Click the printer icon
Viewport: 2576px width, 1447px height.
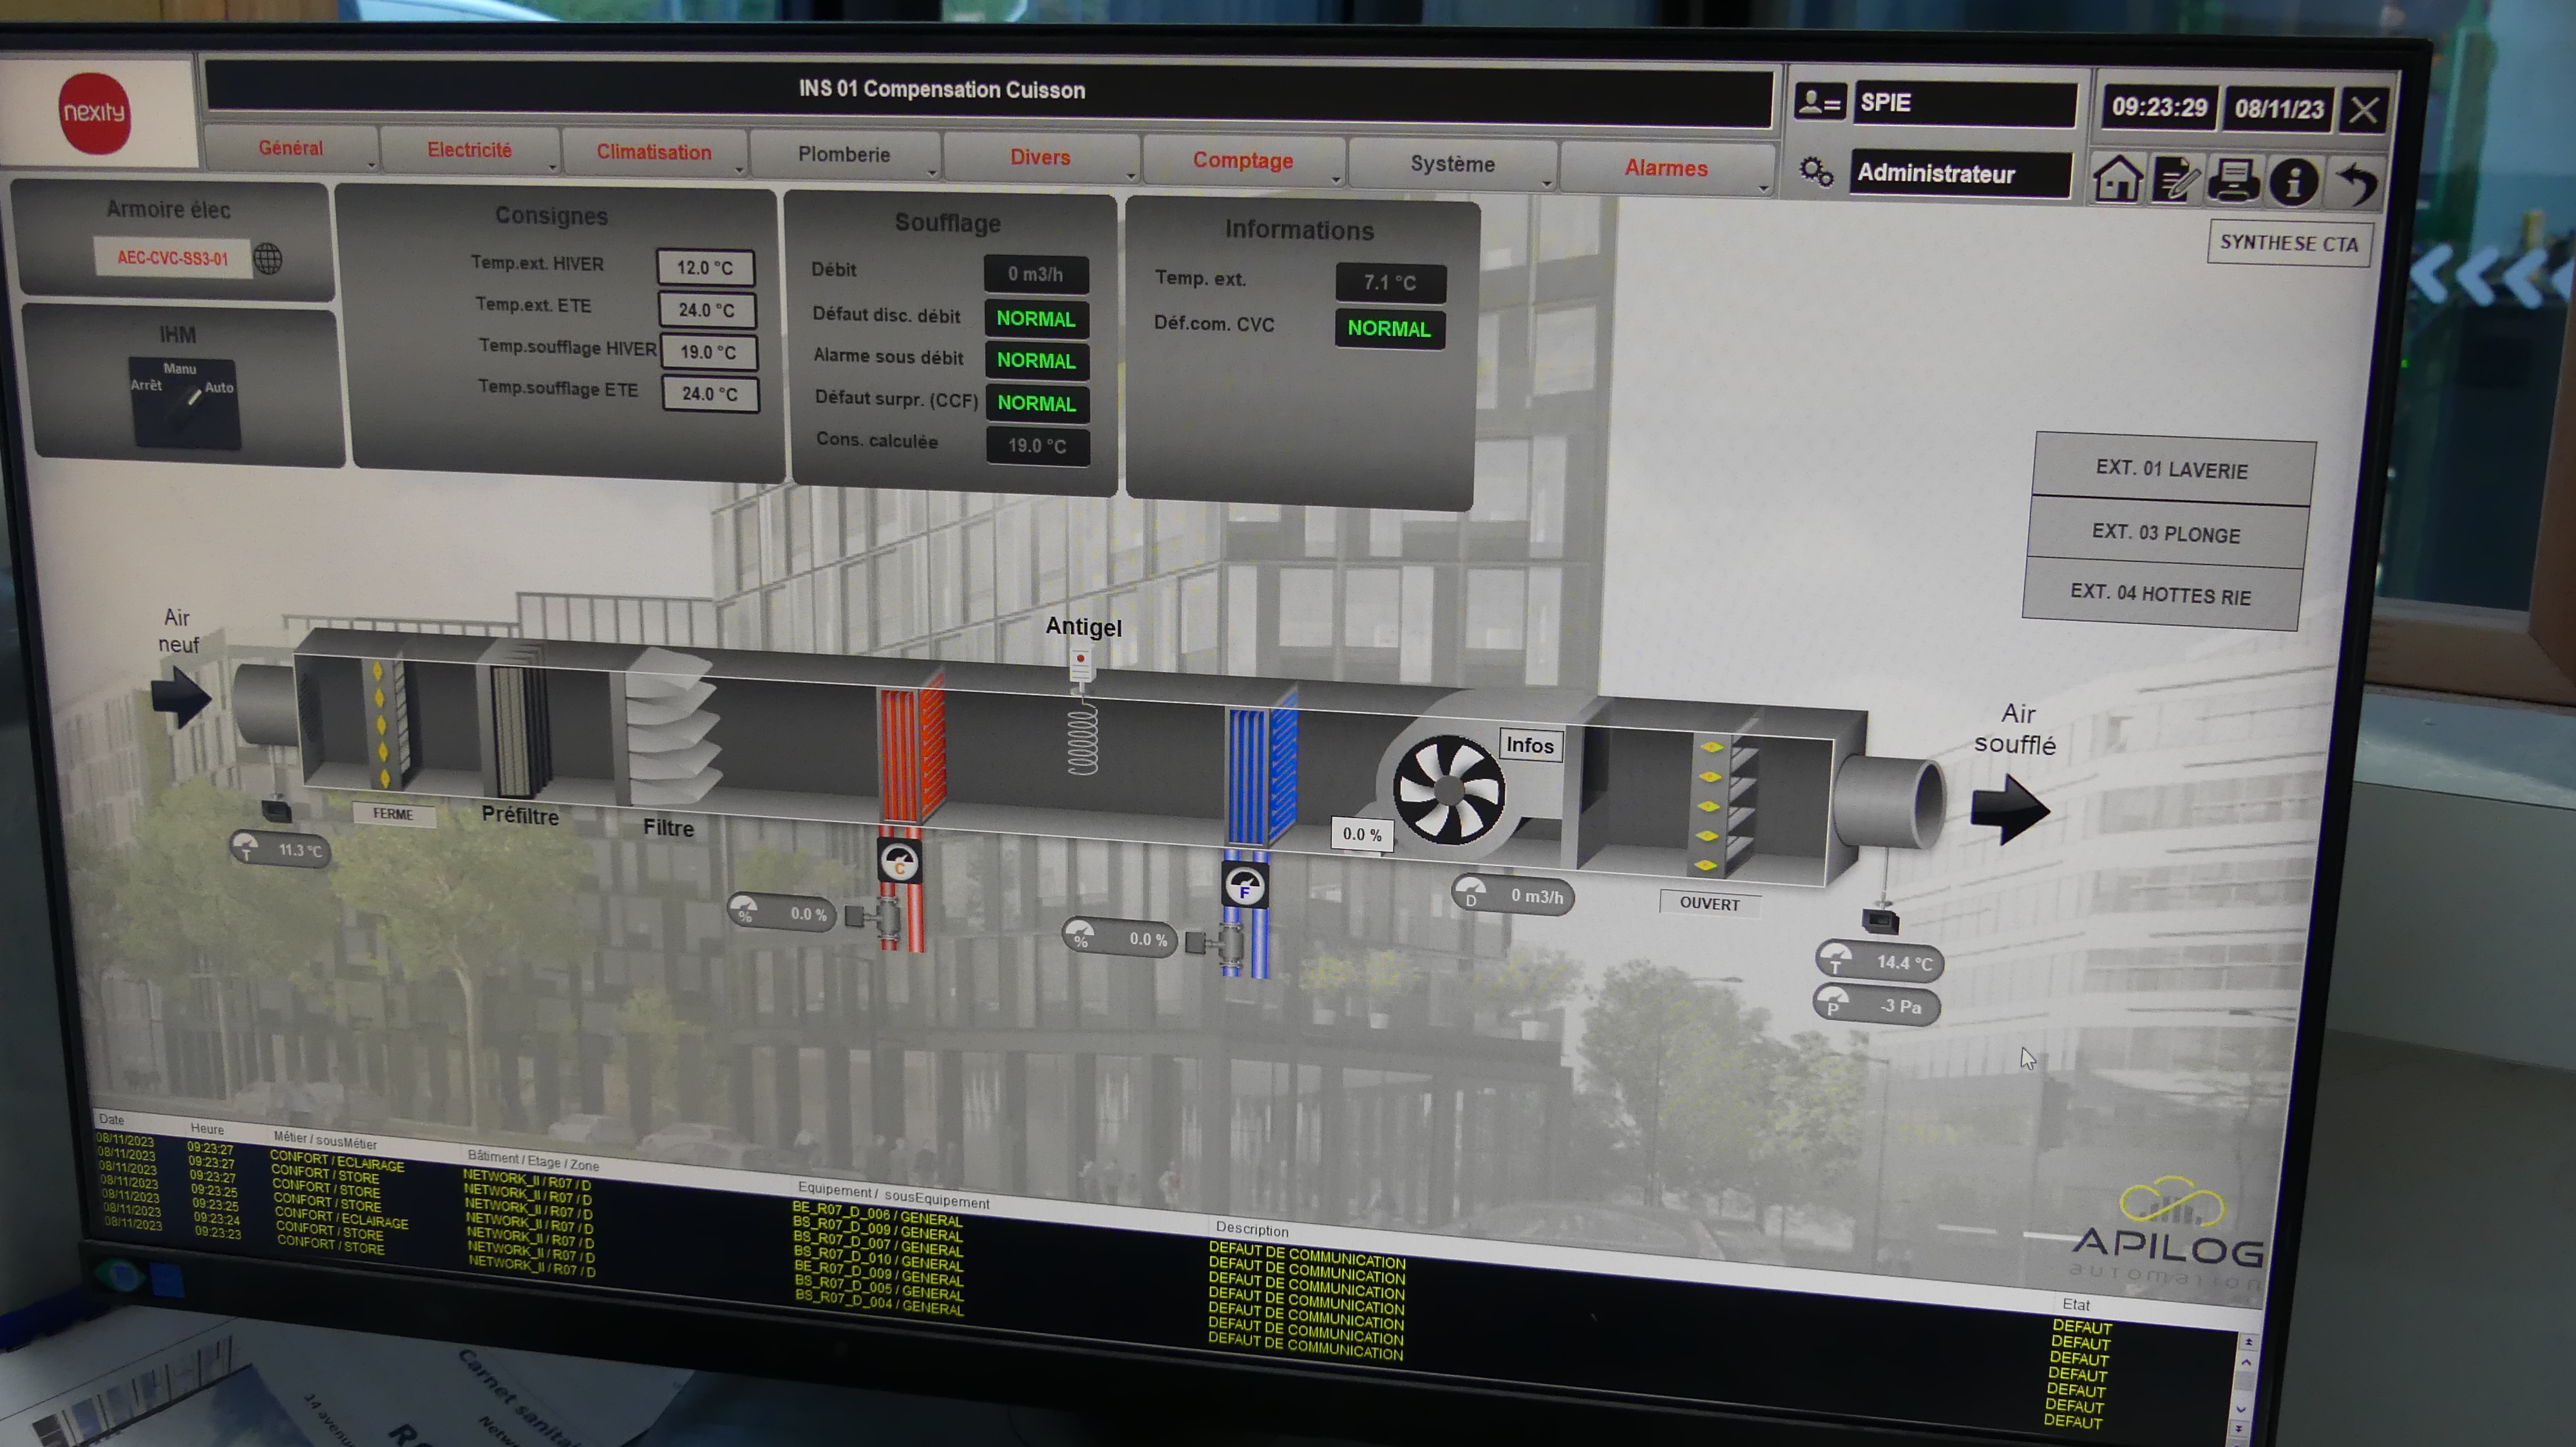click(2234, 181)
